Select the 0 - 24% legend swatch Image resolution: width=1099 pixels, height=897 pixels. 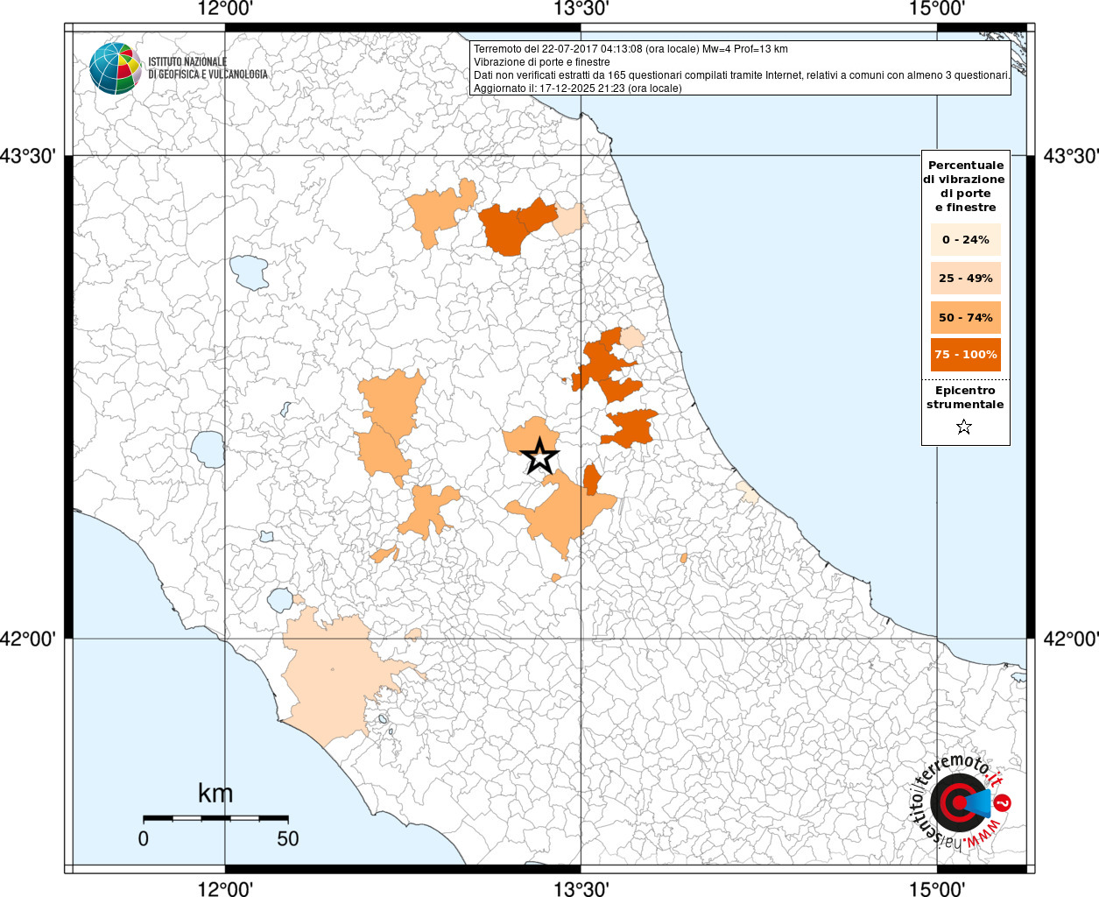click(x=966, y=239)
